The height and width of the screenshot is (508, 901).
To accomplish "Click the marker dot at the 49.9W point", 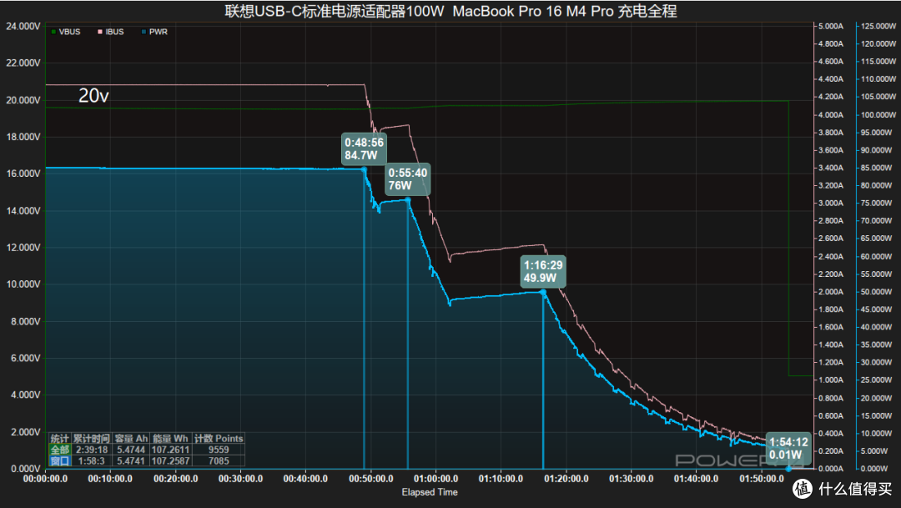I will point(543,293).
